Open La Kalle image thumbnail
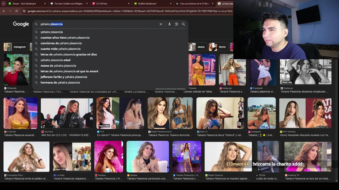Screen dimensions: 339x190 (x=72, y=157)
